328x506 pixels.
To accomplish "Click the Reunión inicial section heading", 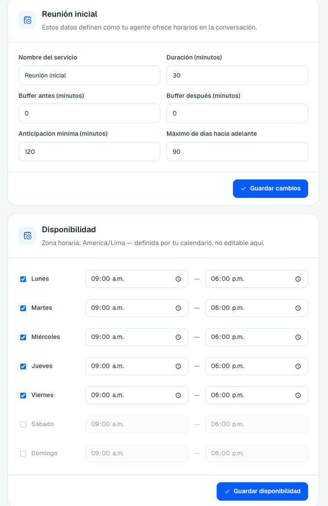I will 70,14.
